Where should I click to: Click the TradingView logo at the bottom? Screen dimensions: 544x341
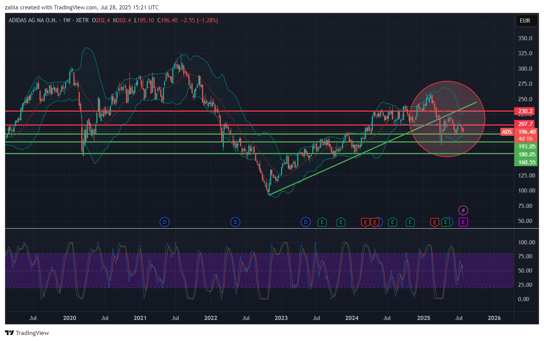click(27, 333)
